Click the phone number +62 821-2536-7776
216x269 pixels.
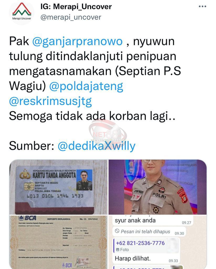point(140,243)
